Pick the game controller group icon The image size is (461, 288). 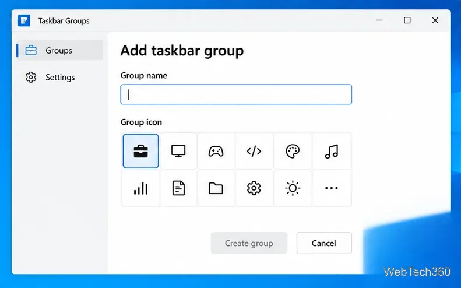(216, 151)
